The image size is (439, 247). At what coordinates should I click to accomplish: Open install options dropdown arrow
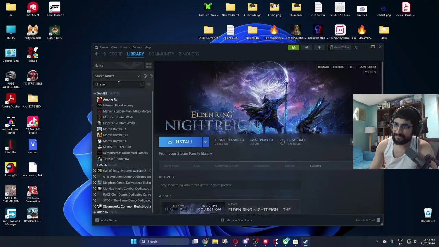(206, 142)
